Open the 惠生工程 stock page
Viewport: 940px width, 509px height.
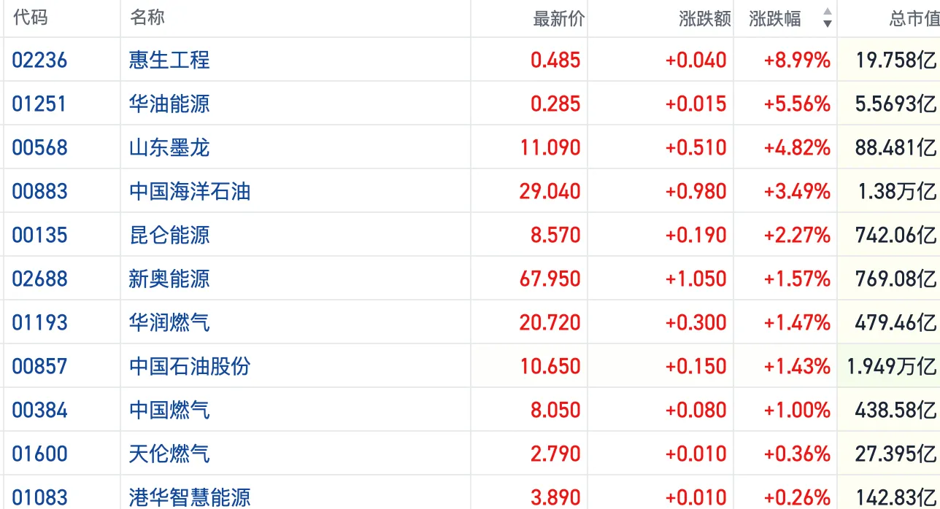coord(169,60)
